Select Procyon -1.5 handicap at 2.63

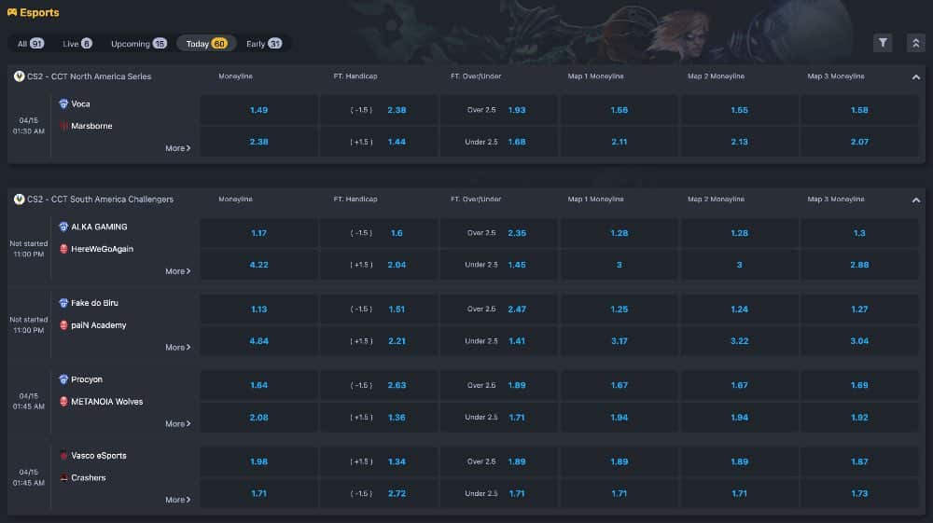click(x=379, y=385)
